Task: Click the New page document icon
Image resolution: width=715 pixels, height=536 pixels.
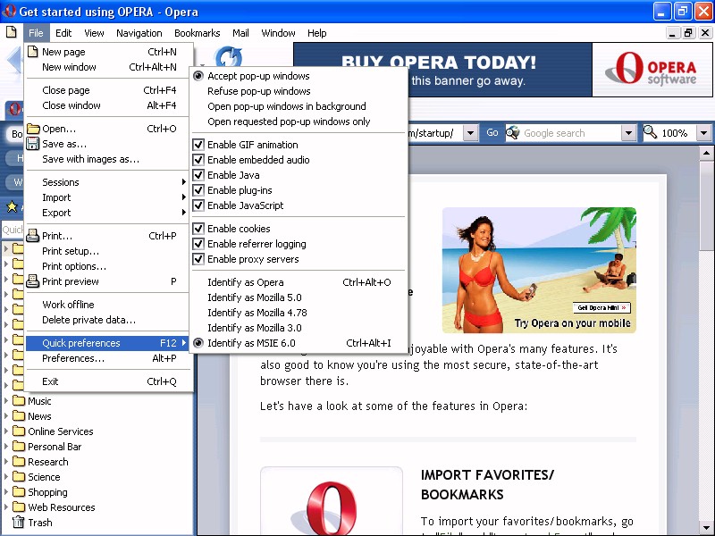Action: click(x=33, y=52)
